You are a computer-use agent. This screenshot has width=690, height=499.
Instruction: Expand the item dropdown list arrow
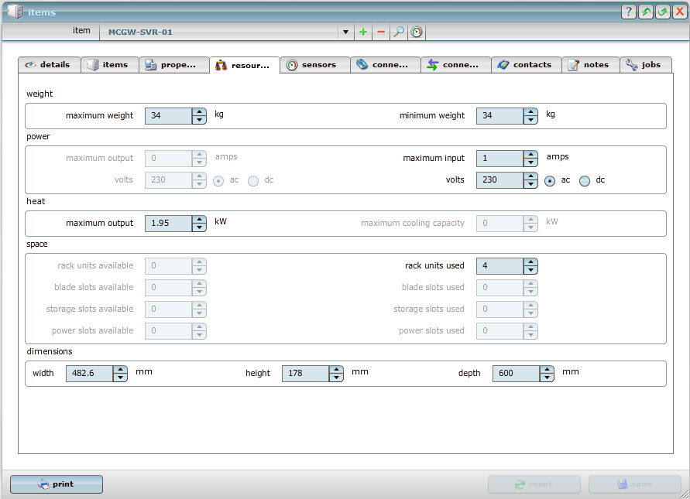tap(345, 32)
